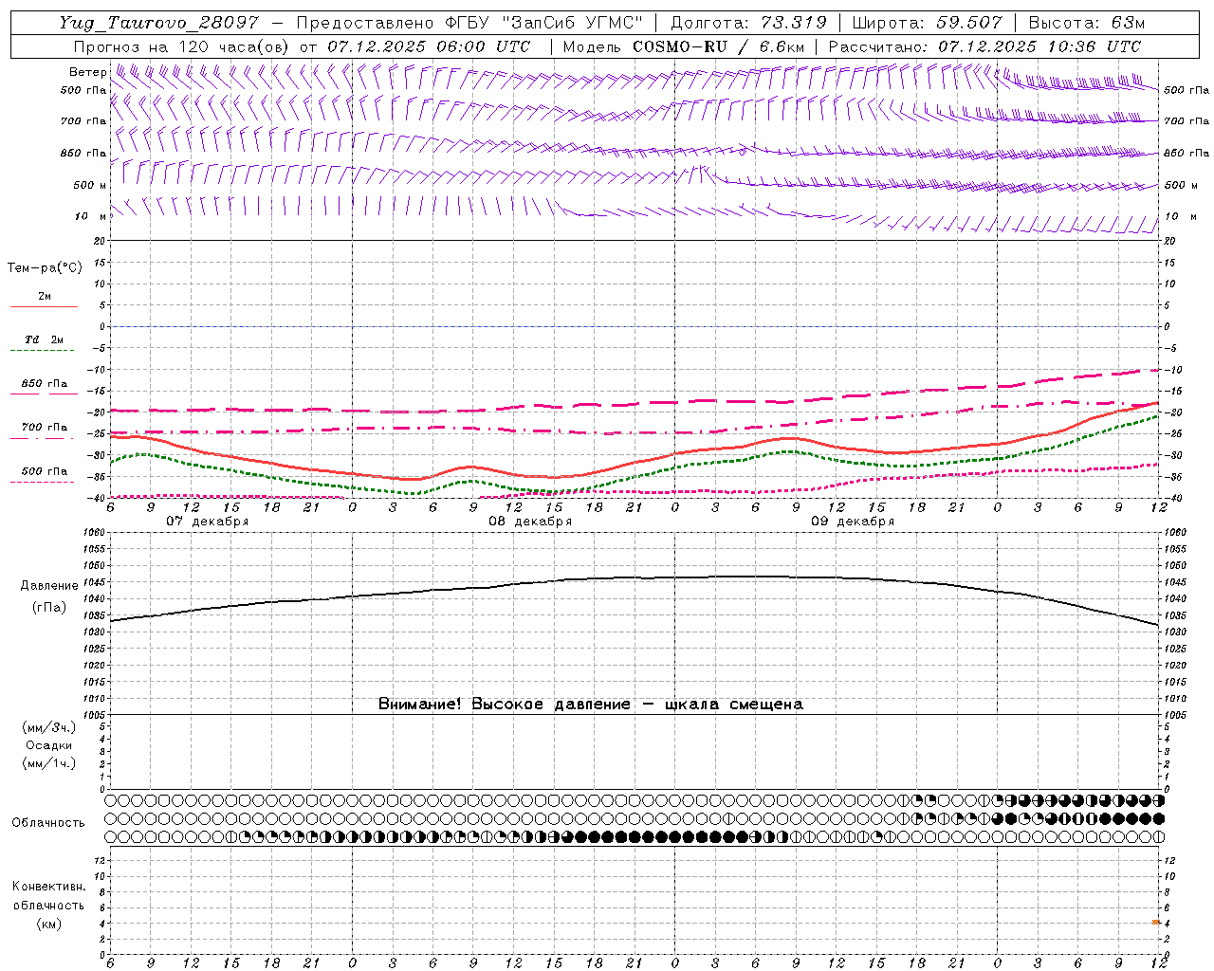
Task: Click the Рассчитано: 07.12.2025 10:36 UTC text
Action: (x=984, y=46)
